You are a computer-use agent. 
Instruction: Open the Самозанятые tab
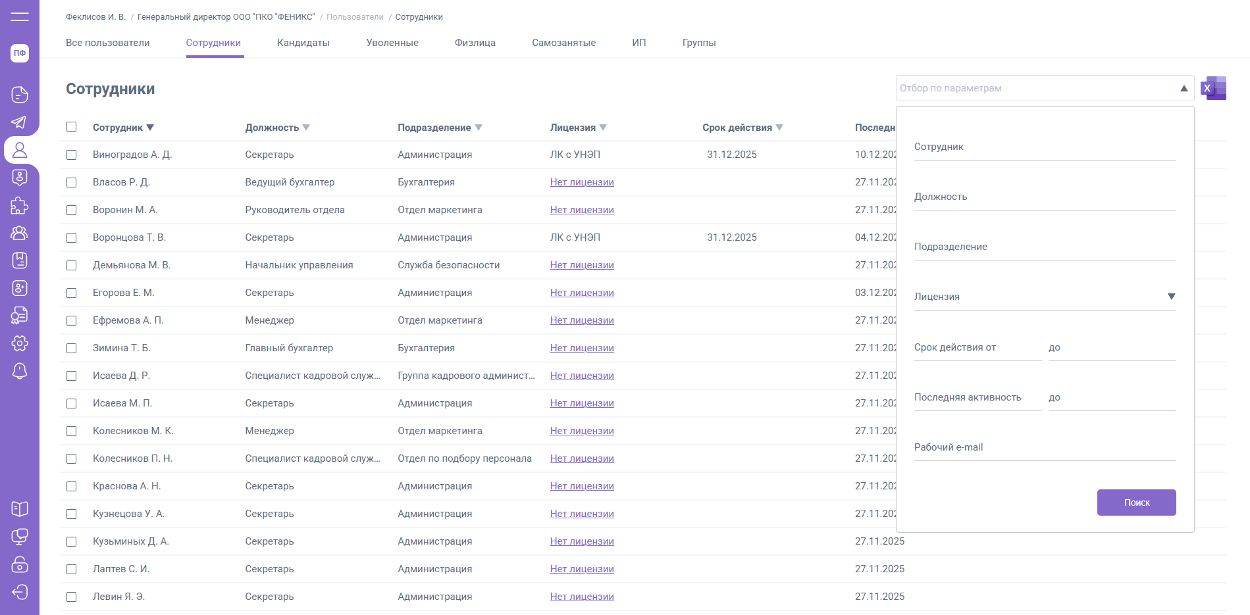coord(563,43)
